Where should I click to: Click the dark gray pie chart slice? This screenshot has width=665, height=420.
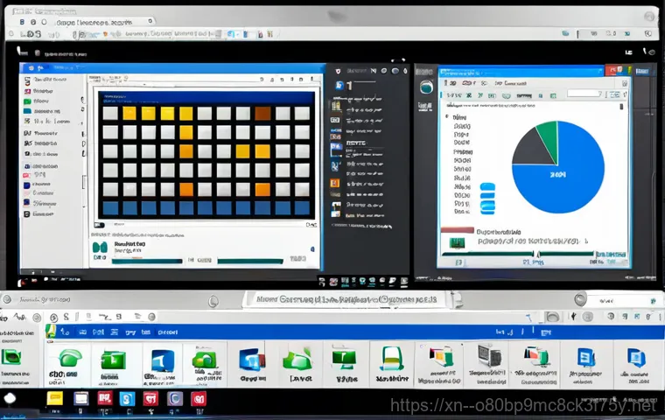(x=528, y=150)
